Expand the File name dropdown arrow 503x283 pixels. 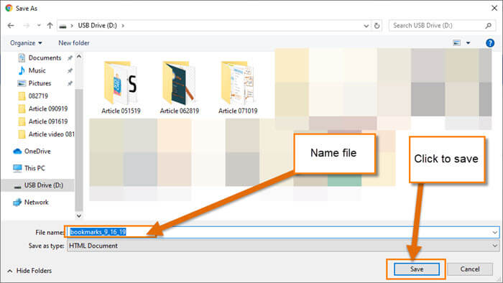[x=495, y=232]
